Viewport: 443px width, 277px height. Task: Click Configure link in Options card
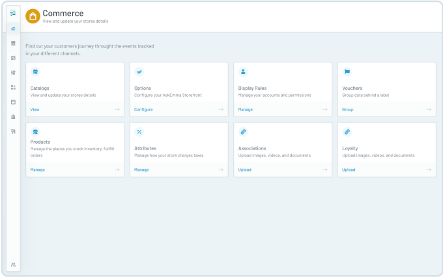[x=143, y=110]
